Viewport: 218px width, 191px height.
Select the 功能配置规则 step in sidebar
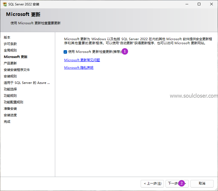(14, 102)
